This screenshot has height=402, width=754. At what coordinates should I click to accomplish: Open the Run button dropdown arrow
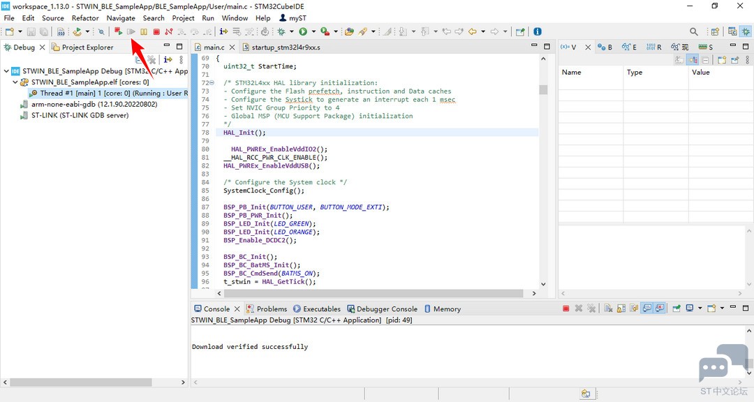(313, 31)
